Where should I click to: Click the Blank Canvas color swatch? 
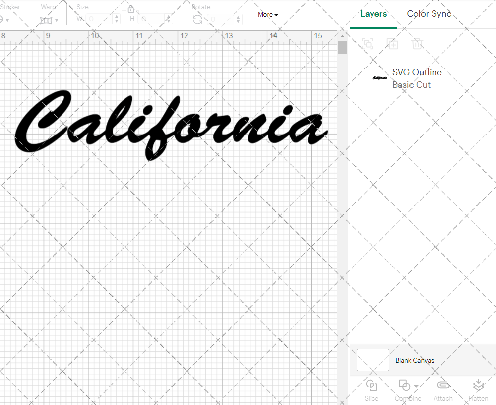tap(372, 360)
